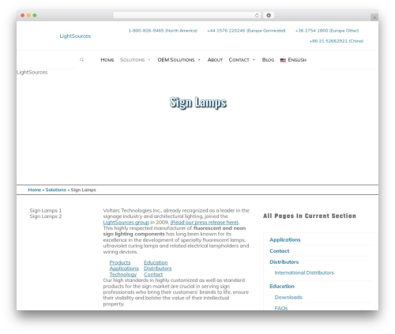Viewport: 395px width, 334px height.
Task: Click the round browser extension icon beside address bar
Action: pos(269,15)
